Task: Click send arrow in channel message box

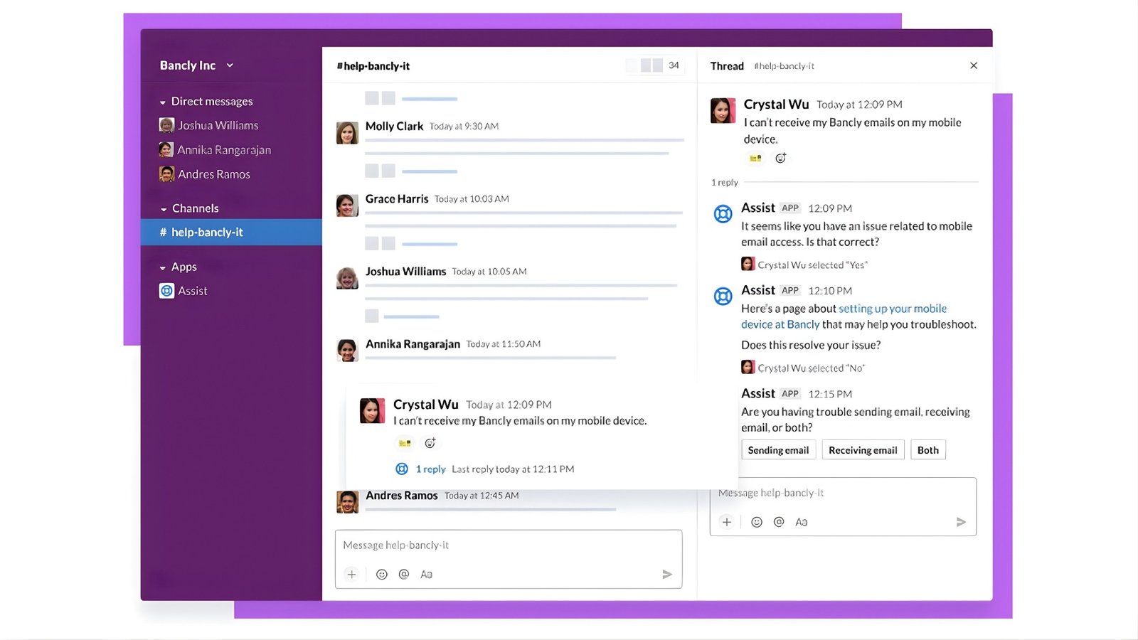Action: pos(667,575)
